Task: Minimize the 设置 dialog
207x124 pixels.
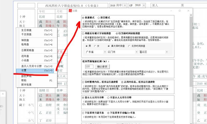Action: (x=171, y=11)
